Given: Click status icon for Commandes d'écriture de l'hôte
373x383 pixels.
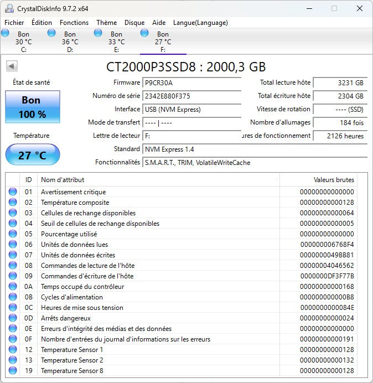Looking at the screenshot, I should tap(13, 276).
